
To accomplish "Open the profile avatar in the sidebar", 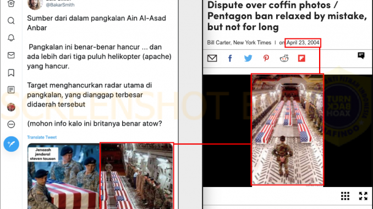I will click(x=11, y=107).
